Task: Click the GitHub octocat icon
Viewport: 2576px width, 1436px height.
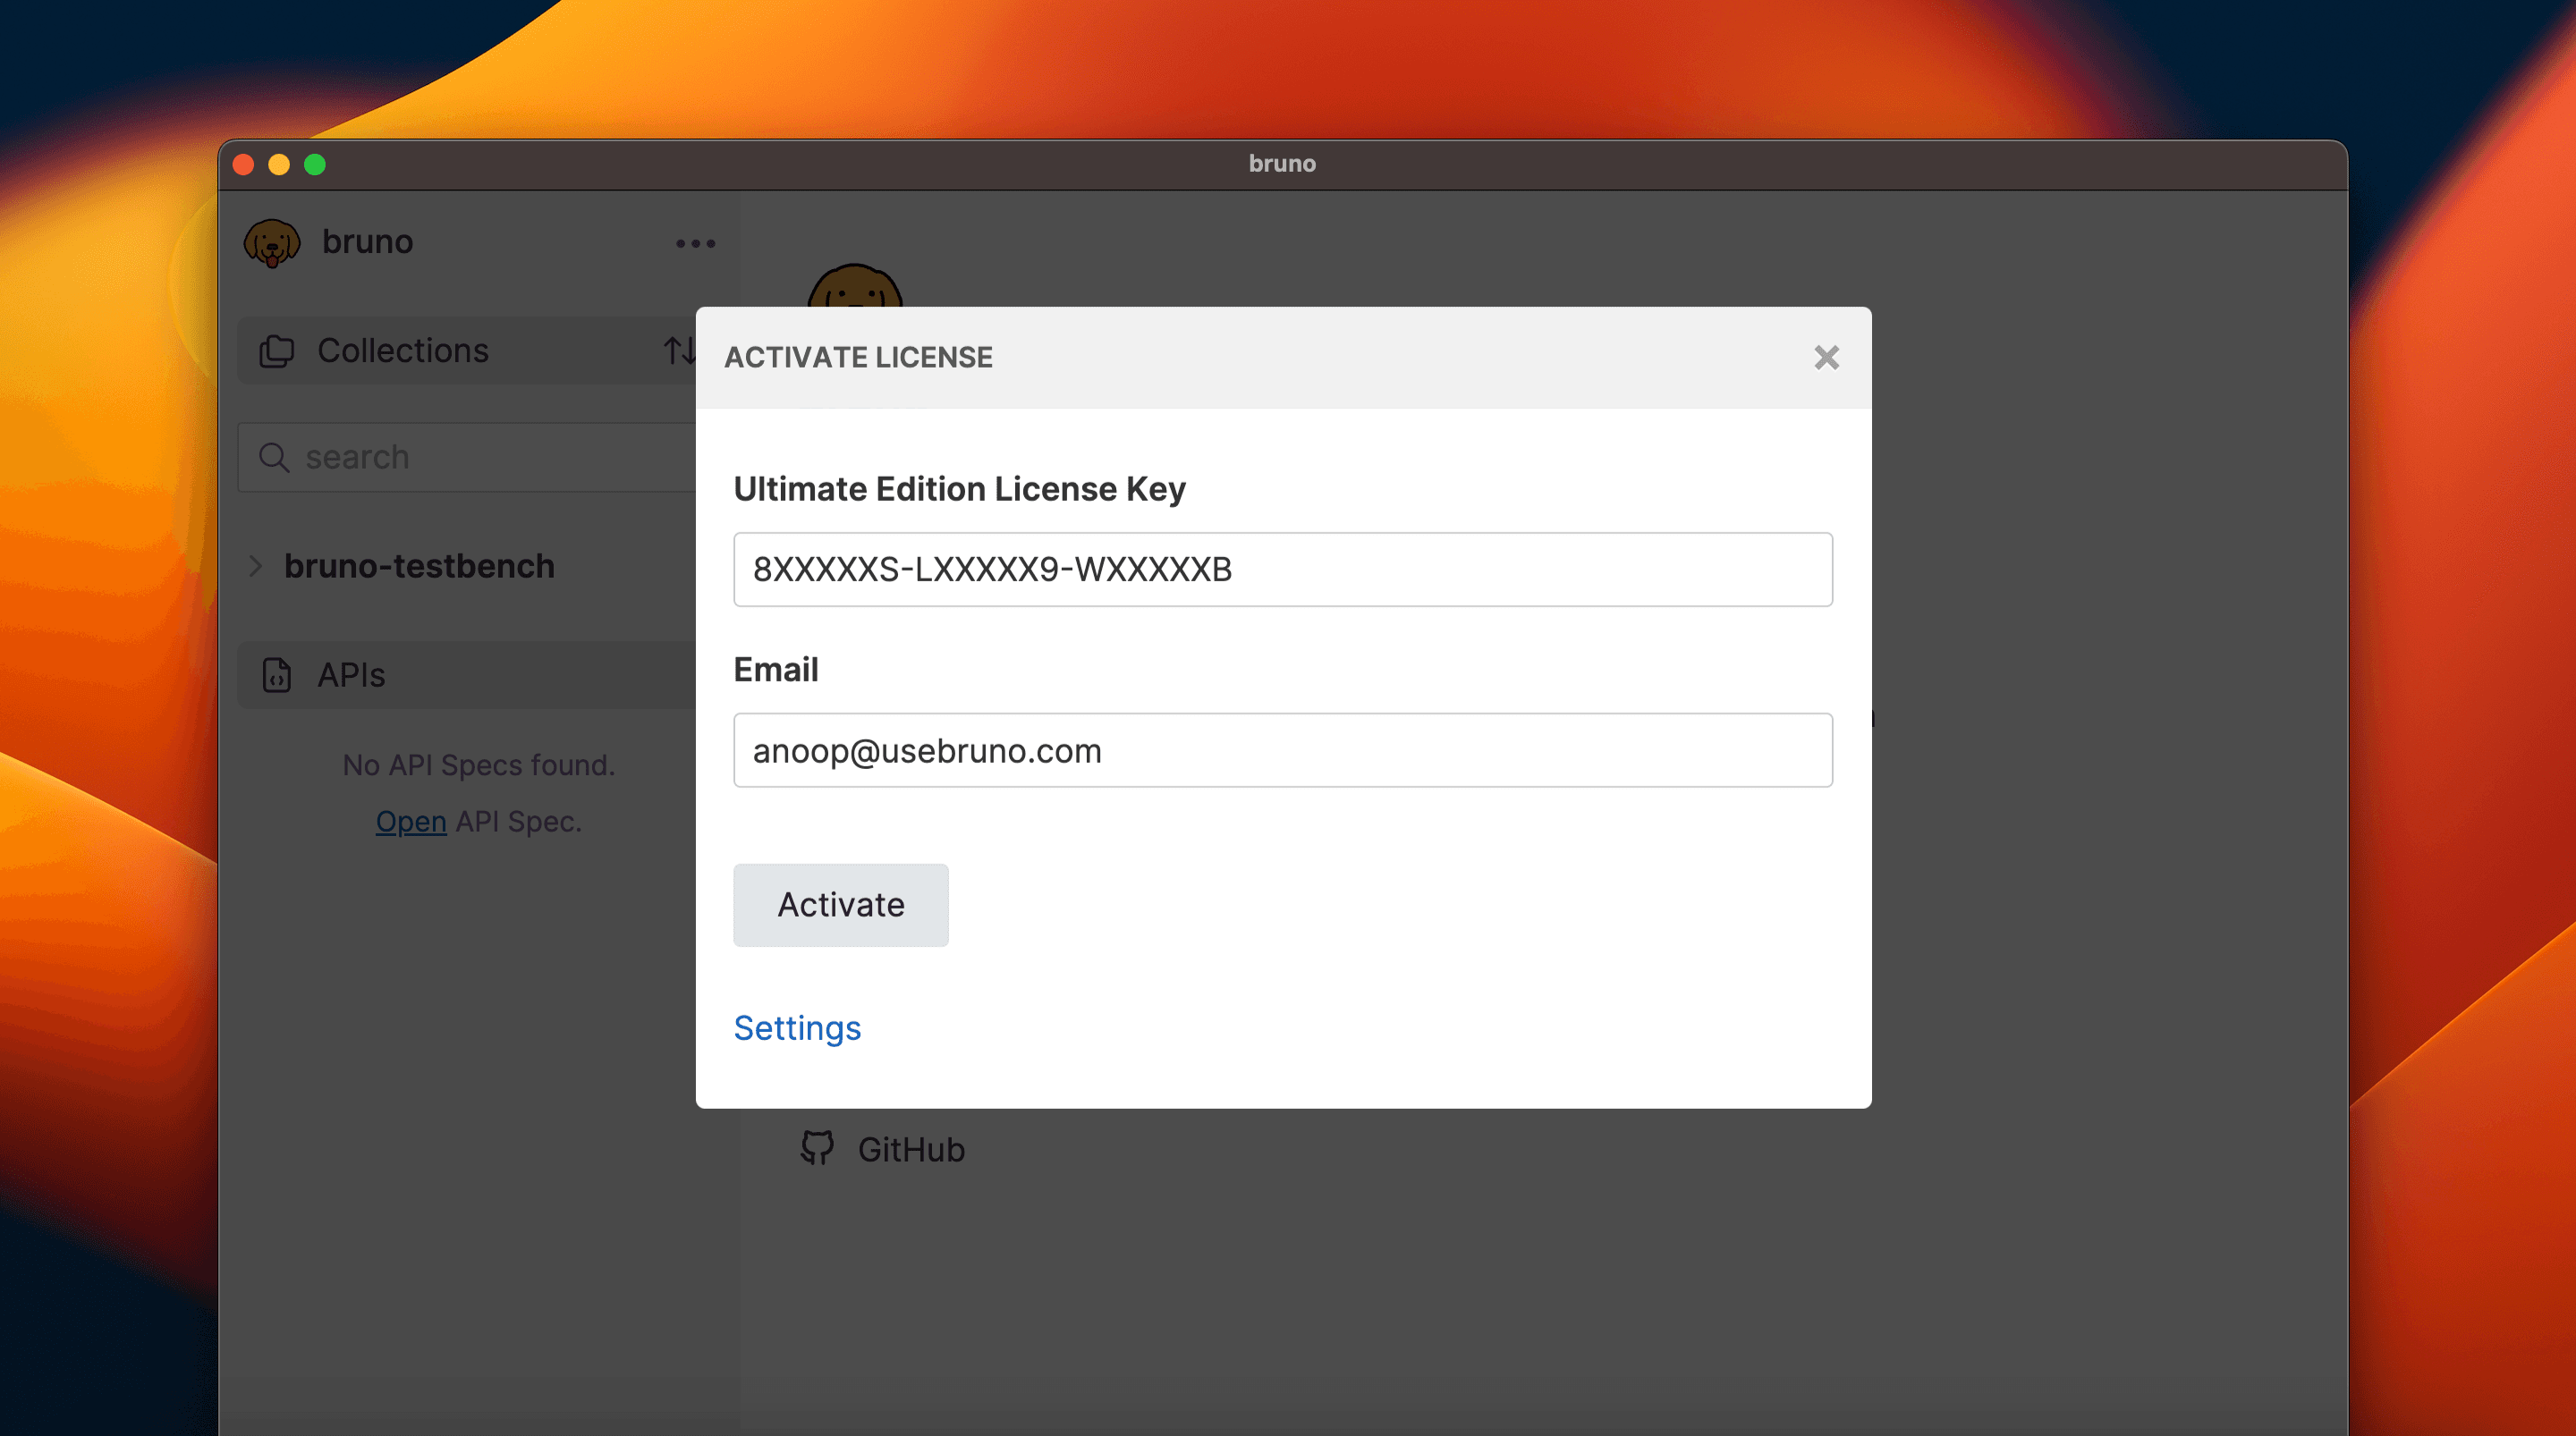Action: (x=817, y=1148)
